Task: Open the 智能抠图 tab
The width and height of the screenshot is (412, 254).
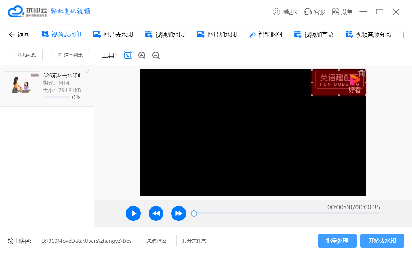Action: [x=266, y=34]
